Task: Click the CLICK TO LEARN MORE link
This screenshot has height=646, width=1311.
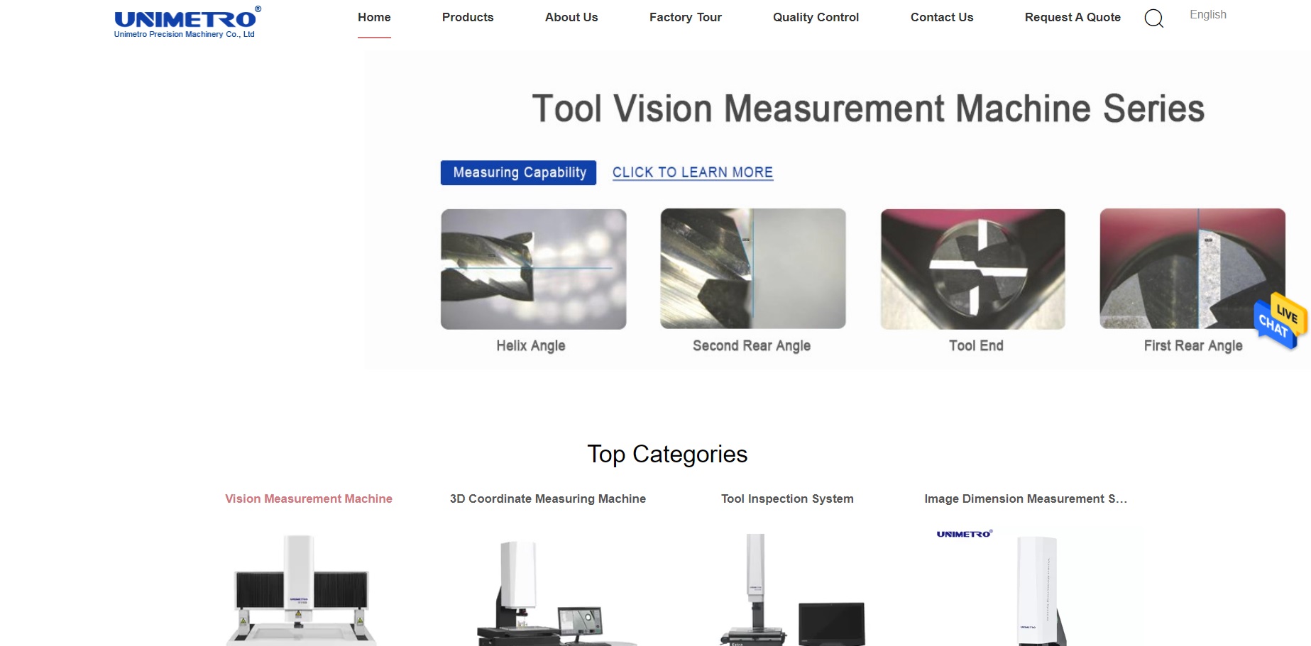Action: [692, 172]
